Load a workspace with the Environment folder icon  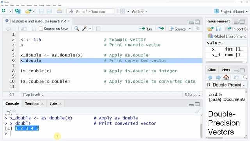210,29
